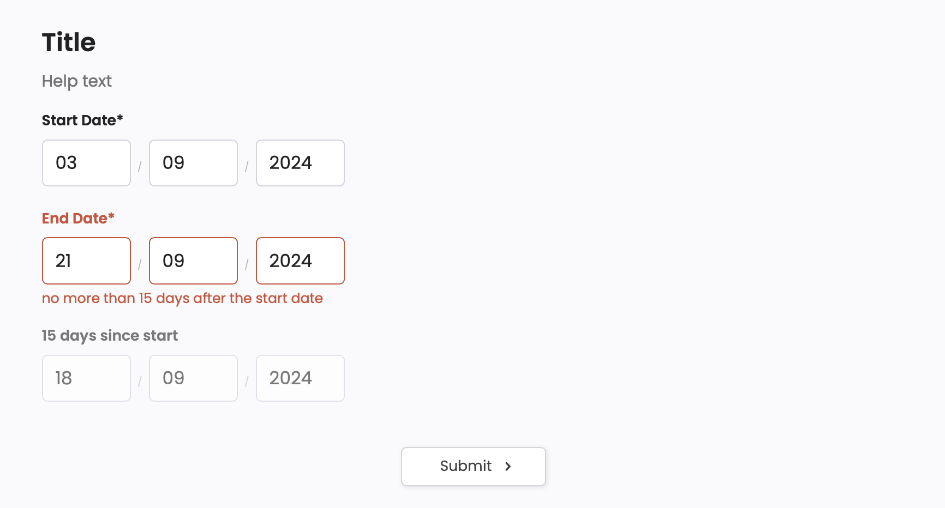Select the End Date year field
The height and width of the screenshot is (508, 945).
click(300, 261)
